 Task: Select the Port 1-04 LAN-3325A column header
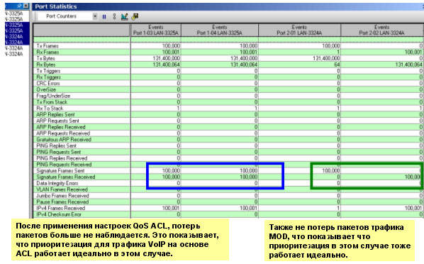pyautogui.click(x=220, y=30)
